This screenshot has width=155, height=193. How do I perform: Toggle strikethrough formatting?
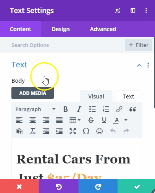coord(91,120)
